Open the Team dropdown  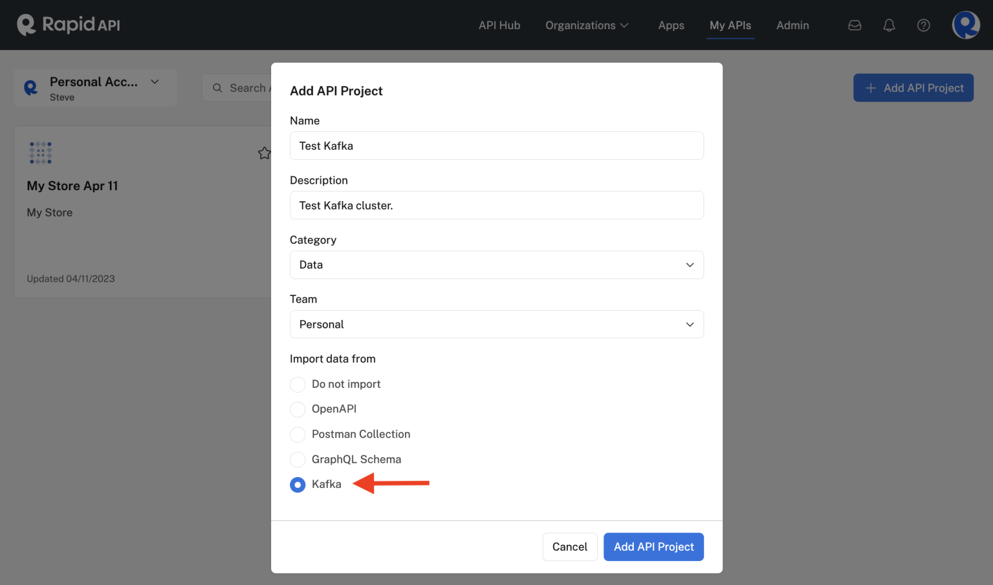click(496, 324)
